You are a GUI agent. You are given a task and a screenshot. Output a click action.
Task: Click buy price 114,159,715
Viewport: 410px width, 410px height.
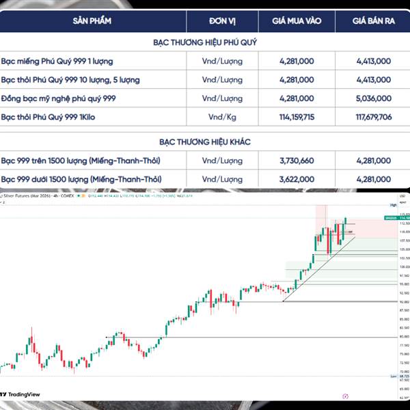pyautogui.click(x=297, y=117)
